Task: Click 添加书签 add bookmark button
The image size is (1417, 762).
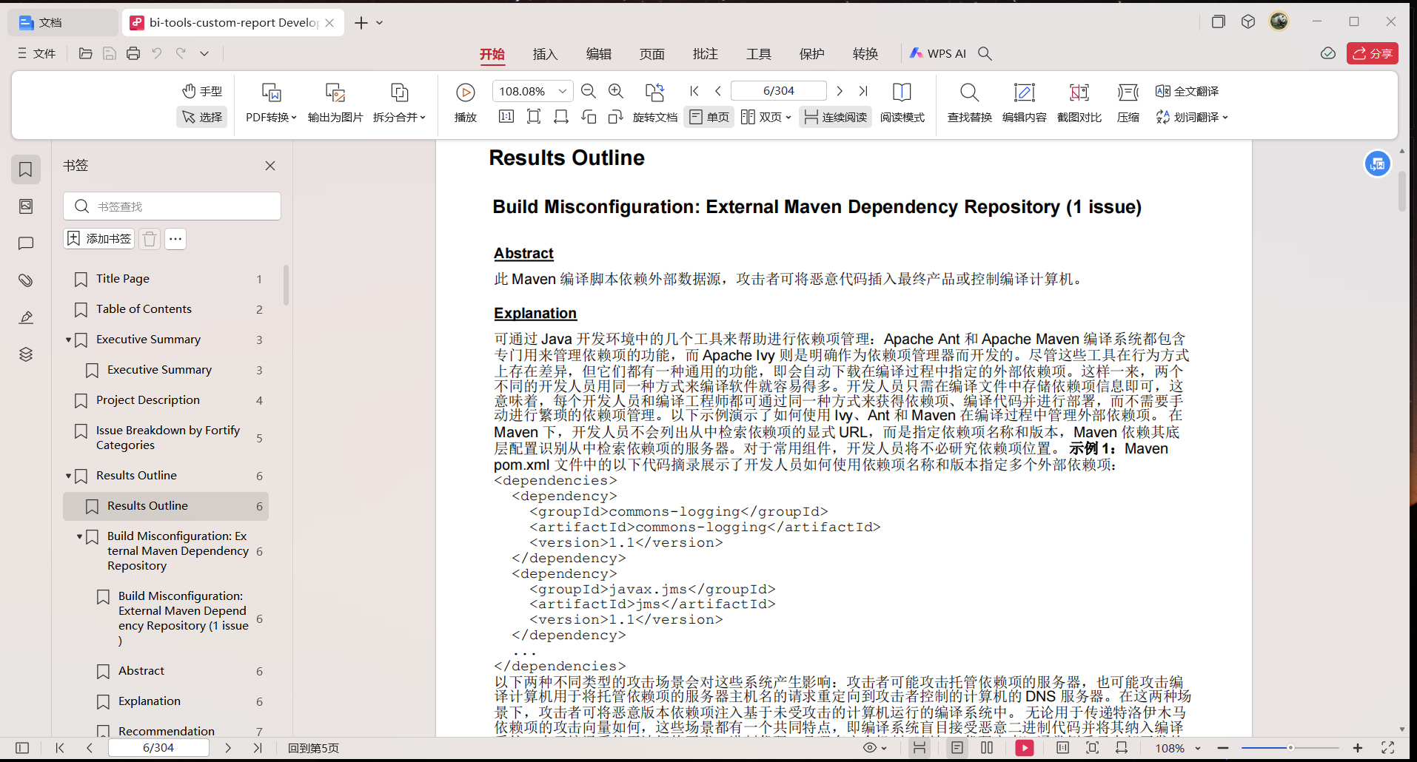Action: [99, 238]
